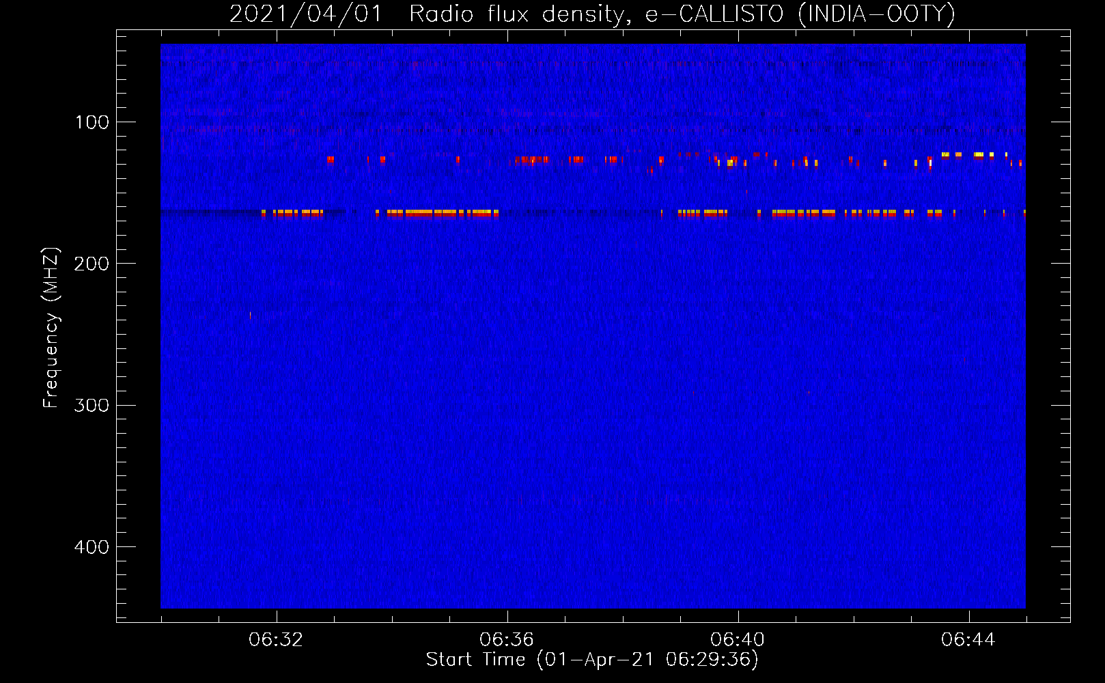Image resolution: width=1105 pixels, height=683 pixels.
Task: Click the 200 frequency tick label
Action: click(92, 264)
